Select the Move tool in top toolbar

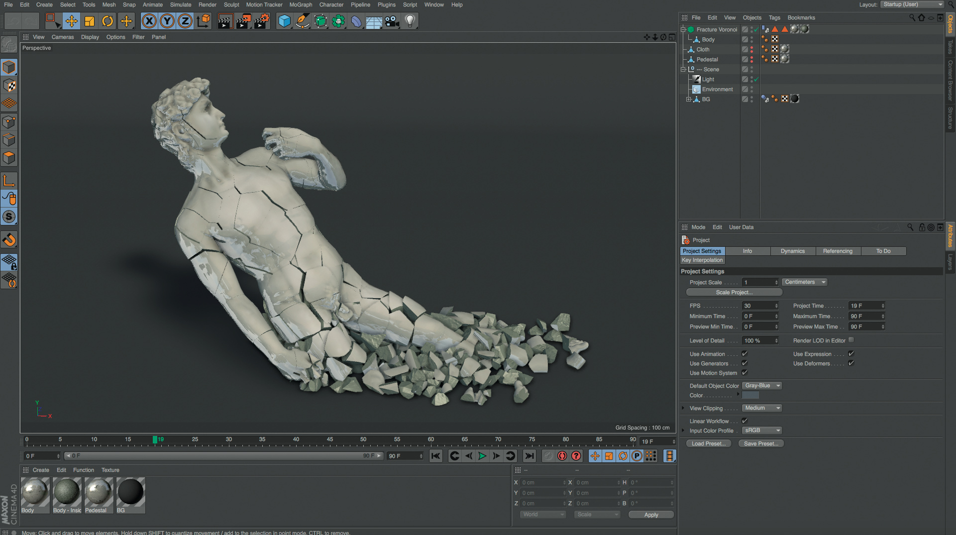(x=72, y=21)
